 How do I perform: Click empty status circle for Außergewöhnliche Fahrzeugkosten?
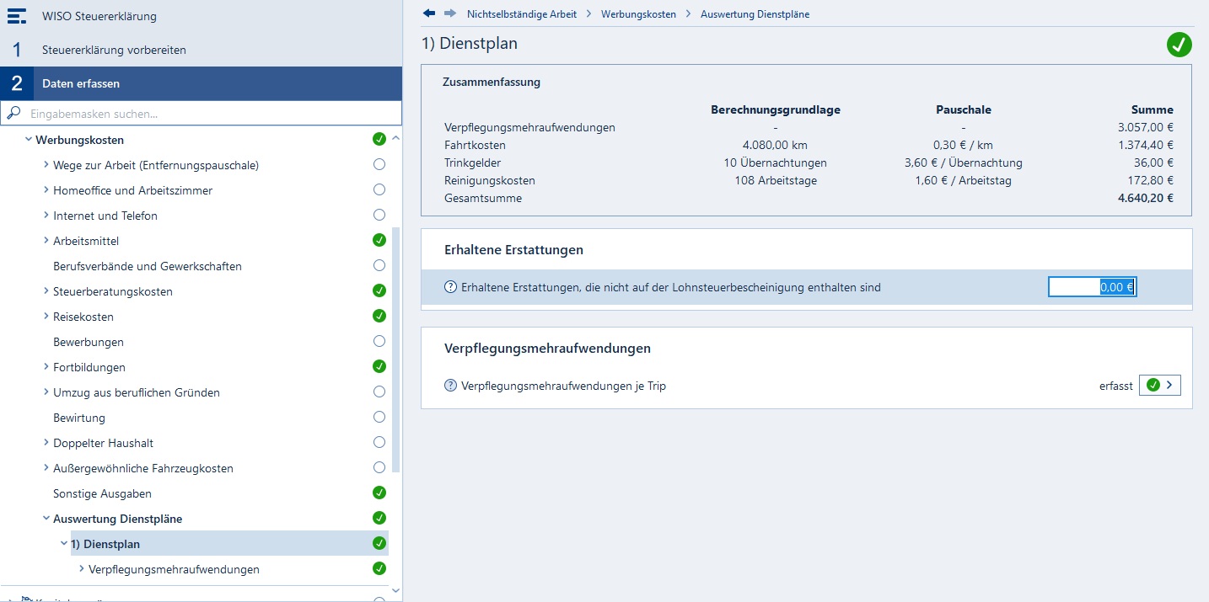coord(379,467)
